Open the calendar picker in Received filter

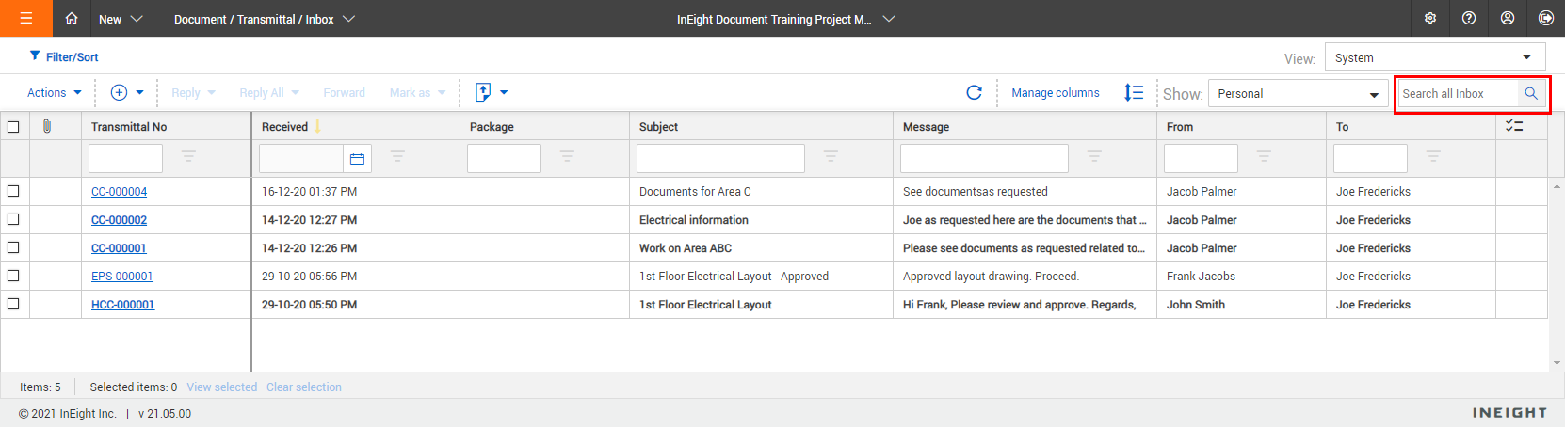click(357, 159)
